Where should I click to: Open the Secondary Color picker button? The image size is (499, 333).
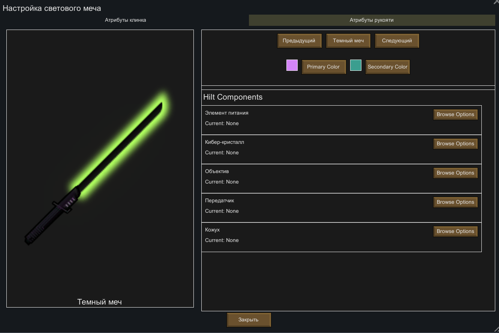coord(387,67)
